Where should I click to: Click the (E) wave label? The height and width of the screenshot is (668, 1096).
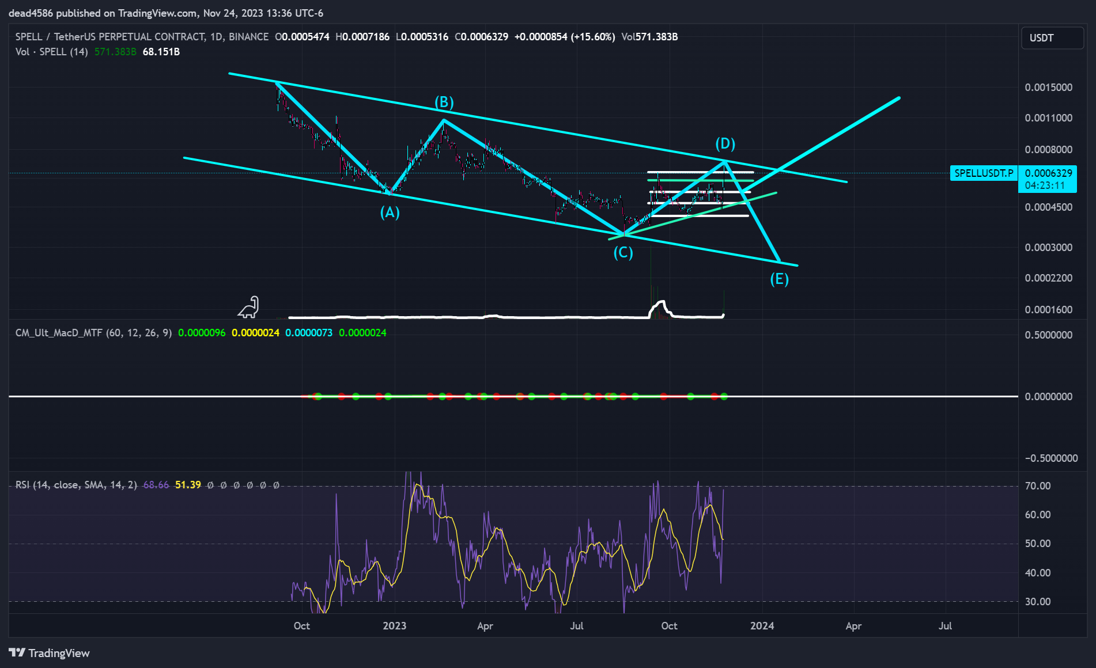[x=779, y=279]
